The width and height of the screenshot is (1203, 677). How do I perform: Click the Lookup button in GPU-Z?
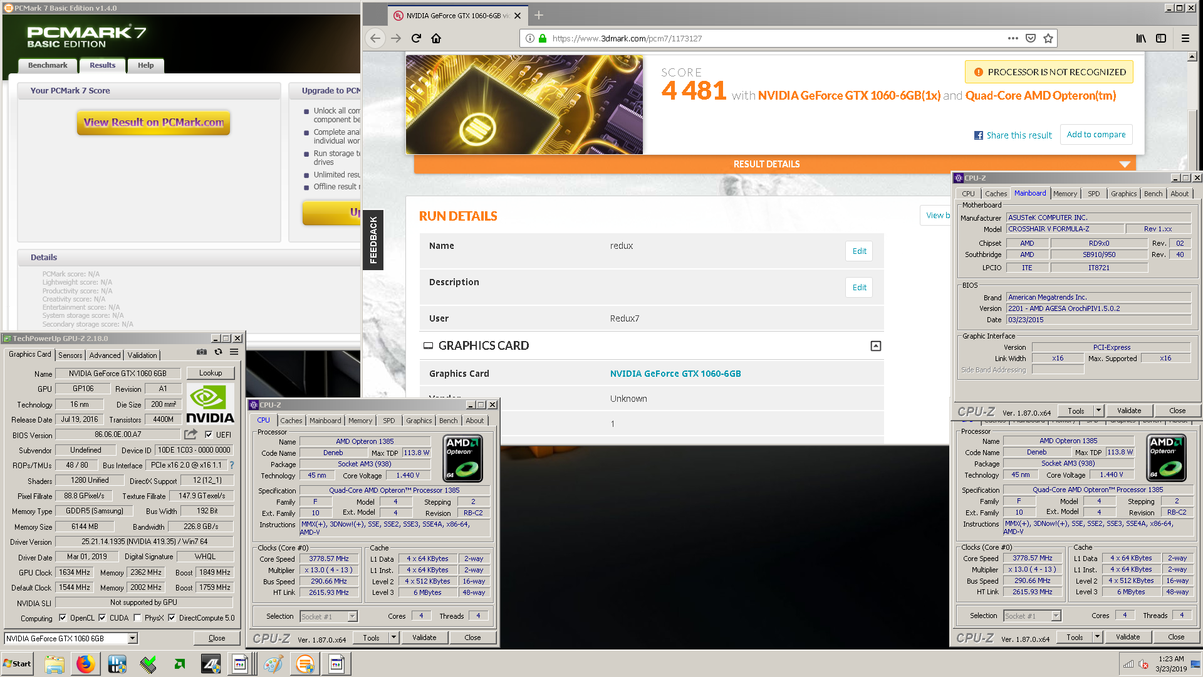point(211,373)
